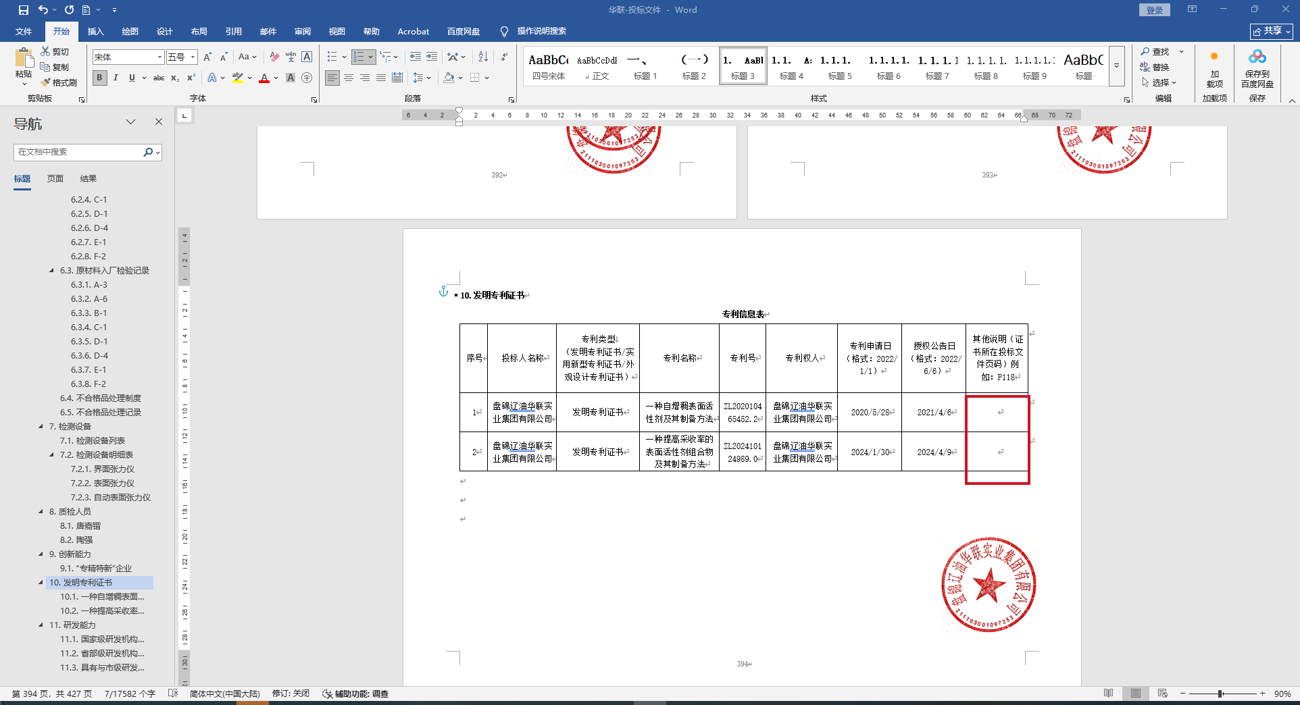
Task: Open the 插入 (Insert) ribbon tab
Action: [96, 31]
